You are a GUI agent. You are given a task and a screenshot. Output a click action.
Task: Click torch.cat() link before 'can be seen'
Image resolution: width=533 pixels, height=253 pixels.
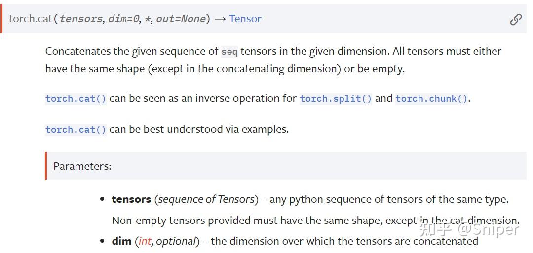(76, 98)
